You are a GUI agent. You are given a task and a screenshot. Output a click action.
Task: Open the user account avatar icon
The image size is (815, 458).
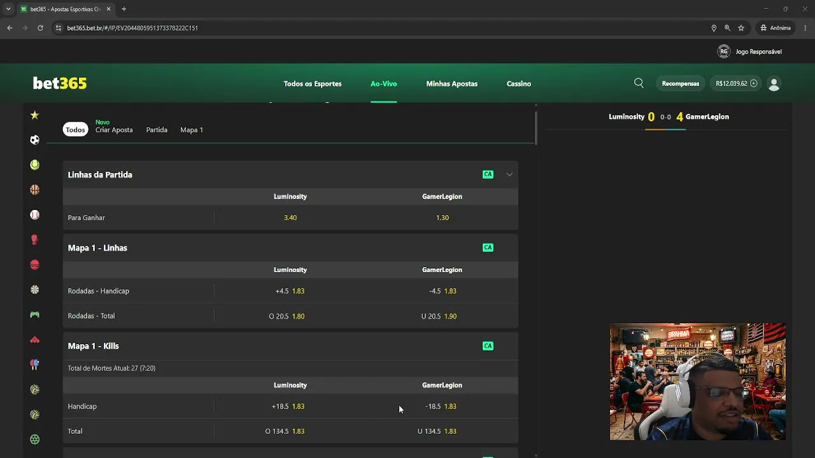coord(774,84)
